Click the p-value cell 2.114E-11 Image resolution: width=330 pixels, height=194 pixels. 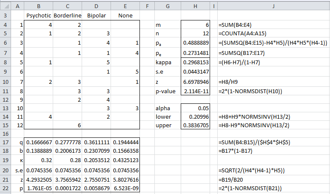tap(195, 89)
